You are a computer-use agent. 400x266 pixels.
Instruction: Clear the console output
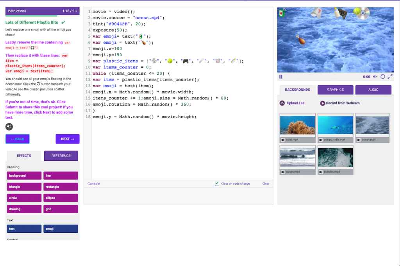(x=266, y=184)
